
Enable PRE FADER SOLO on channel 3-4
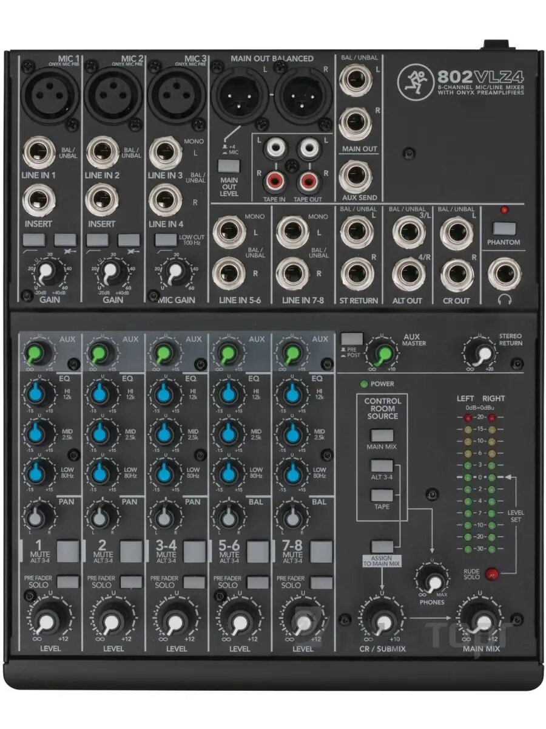click(x=195, y=582)
